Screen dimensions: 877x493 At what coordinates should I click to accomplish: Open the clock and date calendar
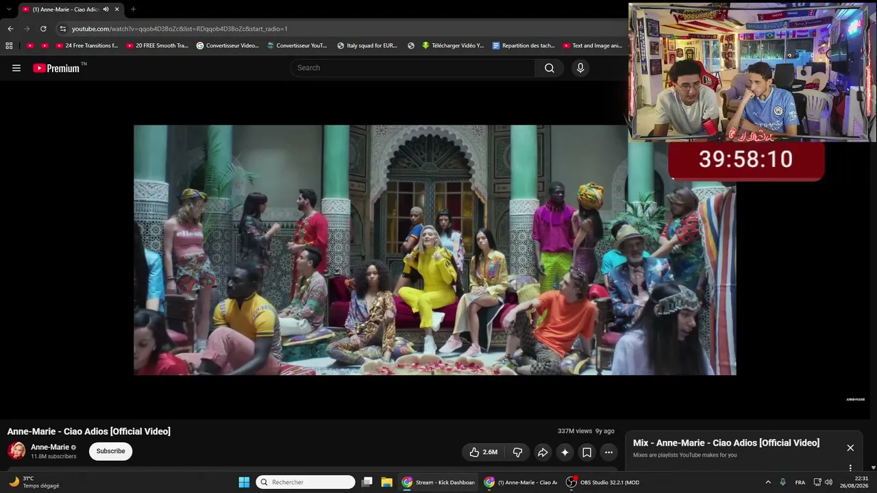click(854, 482)
